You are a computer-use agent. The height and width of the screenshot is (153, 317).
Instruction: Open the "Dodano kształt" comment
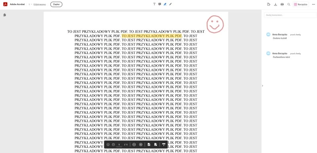pyautogui.click(x=280, y=38)
